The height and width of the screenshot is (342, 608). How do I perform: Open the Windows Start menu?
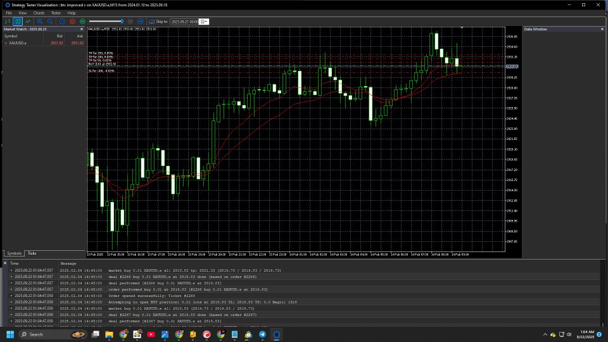(x=11, y=334)
